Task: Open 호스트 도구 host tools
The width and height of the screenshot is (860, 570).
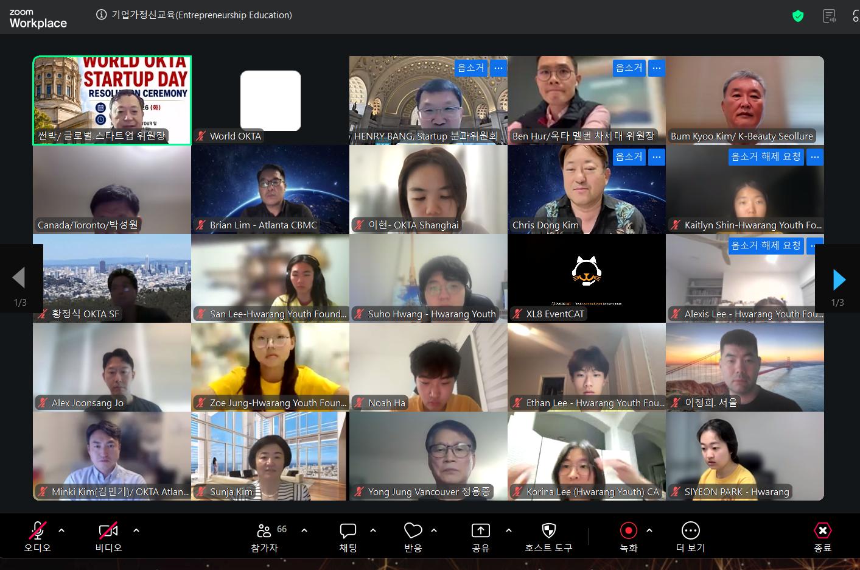Action: click(x=548, y=537)
